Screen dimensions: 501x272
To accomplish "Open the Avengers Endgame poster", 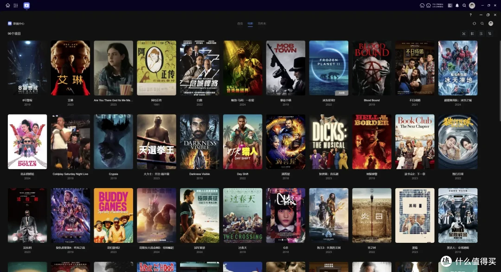I will pyautogui.click(x=71, y=215).
